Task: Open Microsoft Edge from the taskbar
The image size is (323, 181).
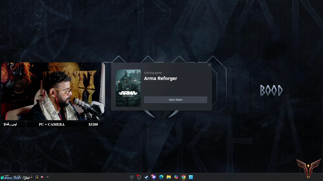Action: 161,177
